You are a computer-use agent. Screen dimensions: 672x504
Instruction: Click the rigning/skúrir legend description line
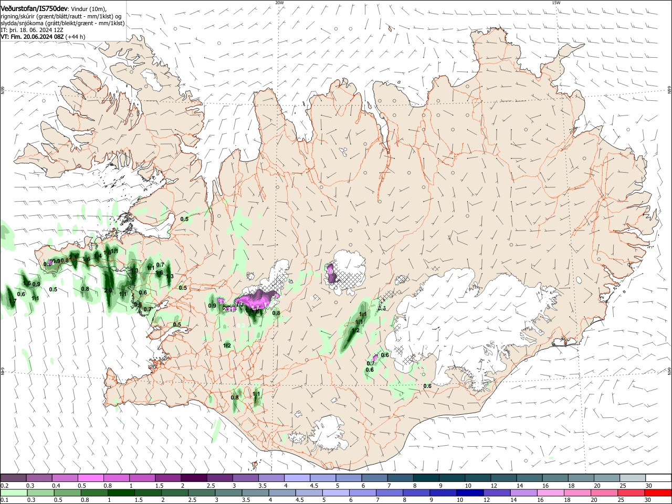click(61, 16)
